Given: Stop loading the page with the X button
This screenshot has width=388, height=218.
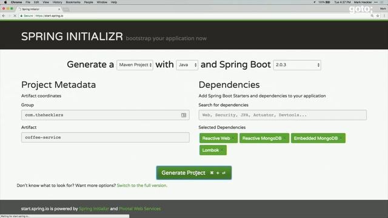Looking at the screenshot, I should click(x=15, y=16).
